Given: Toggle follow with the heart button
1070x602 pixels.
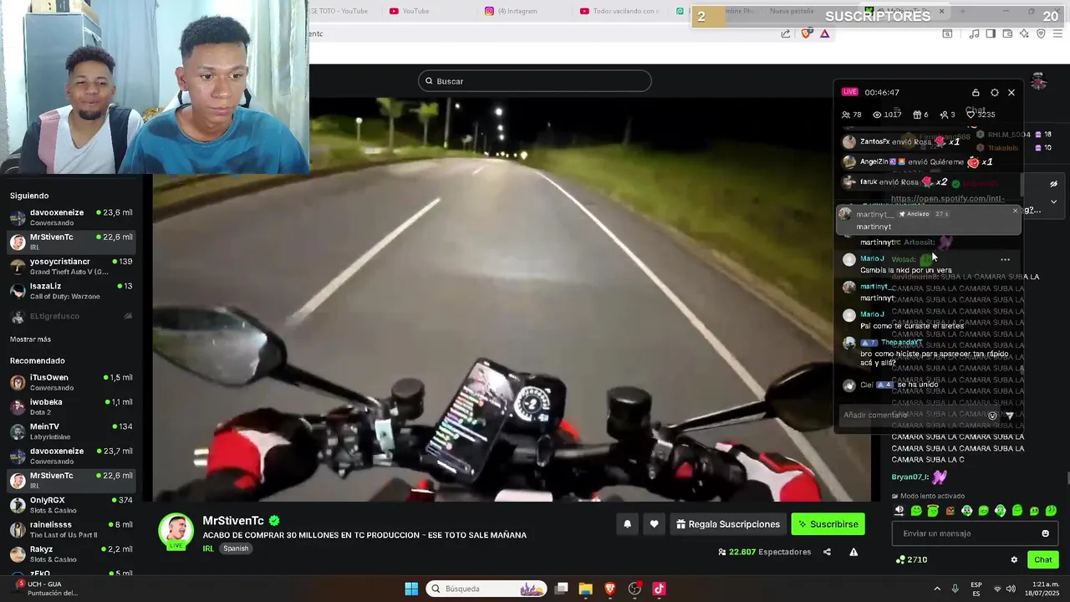Looking at the screenshot, I should (654, 524).
